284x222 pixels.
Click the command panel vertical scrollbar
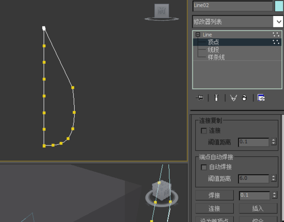click(283, 168)
